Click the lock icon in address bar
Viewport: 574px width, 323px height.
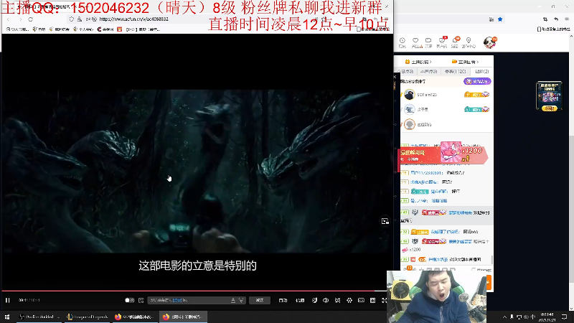click(79, 19)
